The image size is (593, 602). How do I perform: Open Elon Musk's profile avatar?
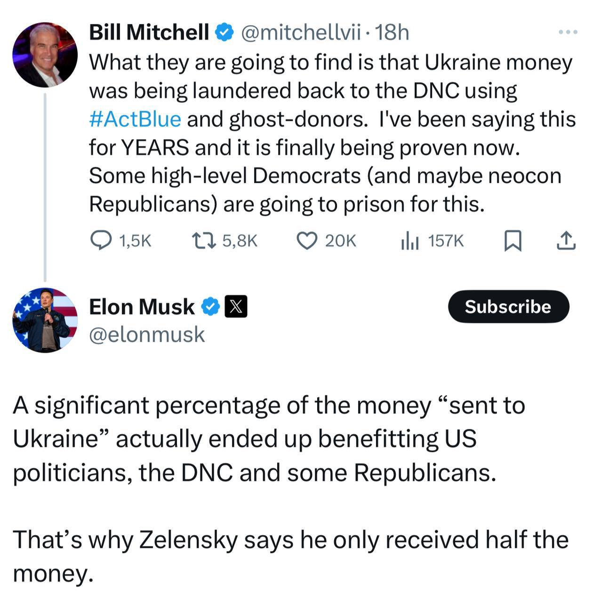point(45,320)
